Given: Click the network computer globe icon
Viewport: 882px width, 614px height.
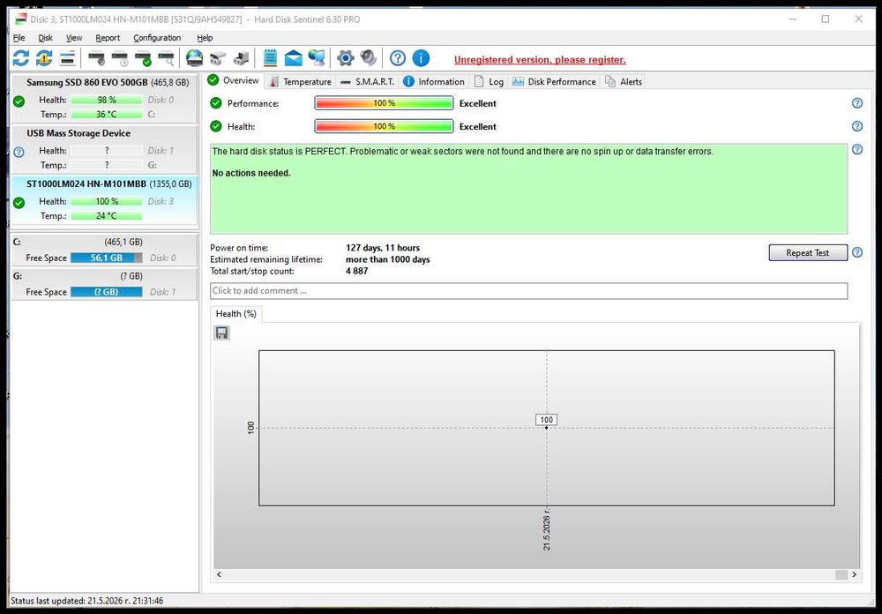Looking at the screenshot, I should tap(317, 58).
